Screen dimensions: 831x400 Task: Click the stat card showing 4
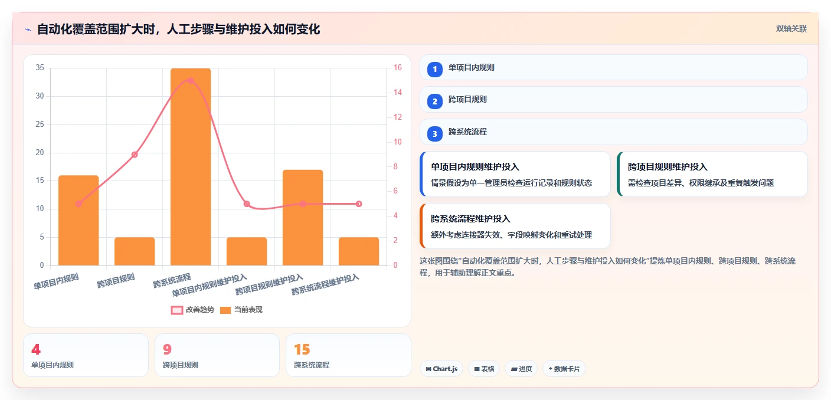pos(86,355)
